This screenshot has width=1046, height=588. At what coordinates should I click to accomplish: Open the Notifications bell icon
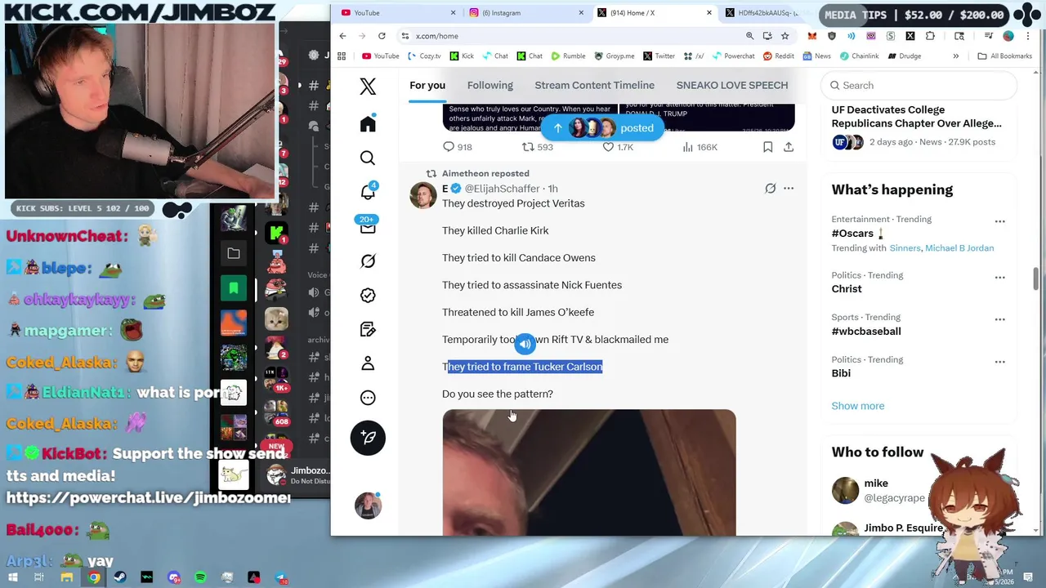(368, 191)
